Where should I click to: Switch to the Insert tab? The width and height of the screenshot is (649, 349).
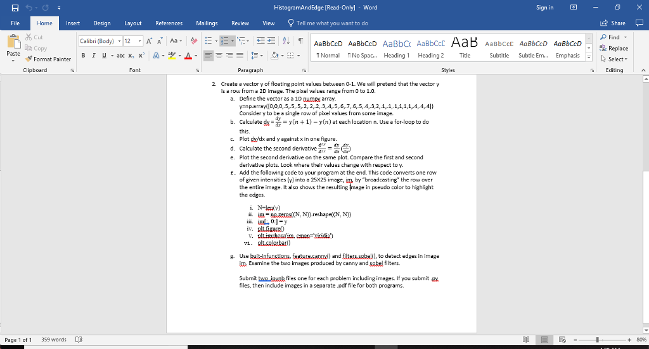(73, 23)
